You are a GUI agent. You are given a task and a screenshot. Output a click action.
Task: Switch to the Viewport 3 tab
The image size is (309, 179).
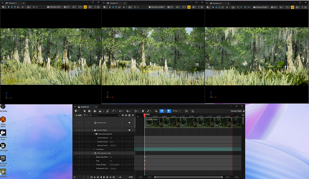114,3
